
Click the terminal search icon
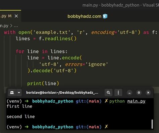tap(108, 93)
